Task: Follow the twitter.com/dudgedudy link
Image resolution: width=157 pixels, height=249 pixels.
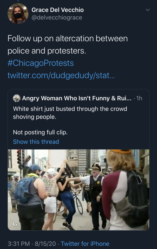Action: pos(61,75)
